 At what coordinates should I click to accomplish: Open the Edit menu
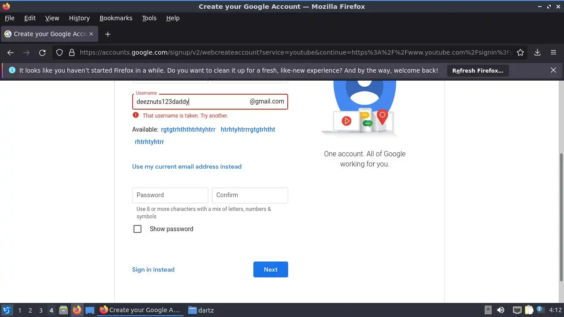click(x=30, y=18)
